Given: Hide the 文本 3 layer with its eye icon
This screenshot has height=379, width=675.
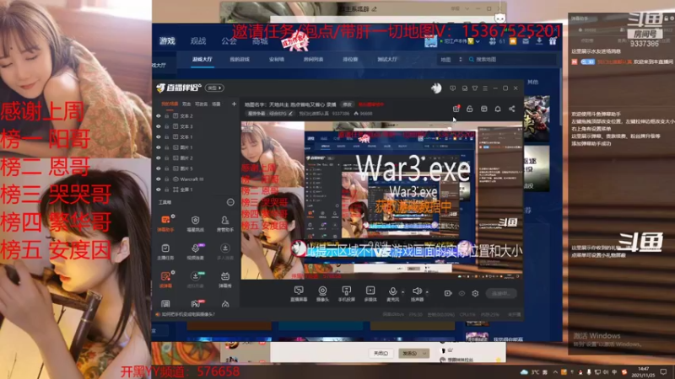Looking at the screenshot, I should coord(159,126).
